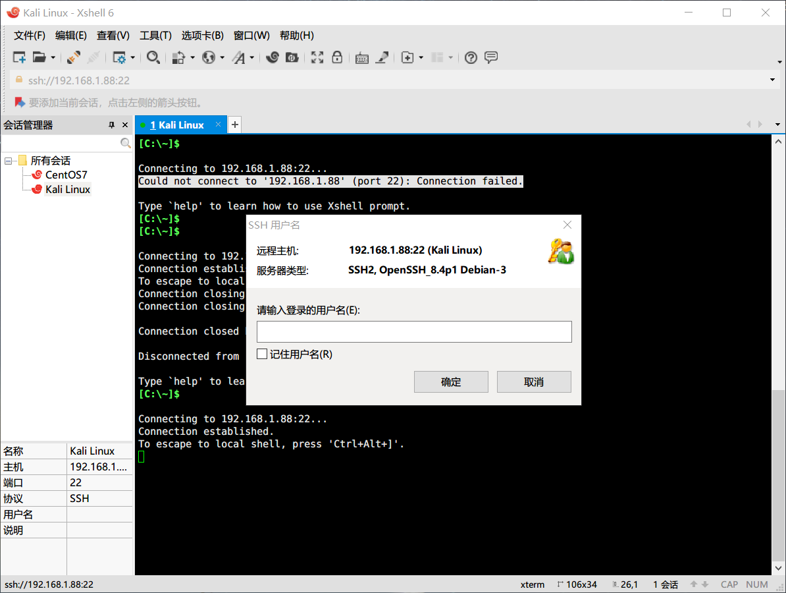
Task: Open the address bar dropdown arrow
Action: tap(772, 79)
